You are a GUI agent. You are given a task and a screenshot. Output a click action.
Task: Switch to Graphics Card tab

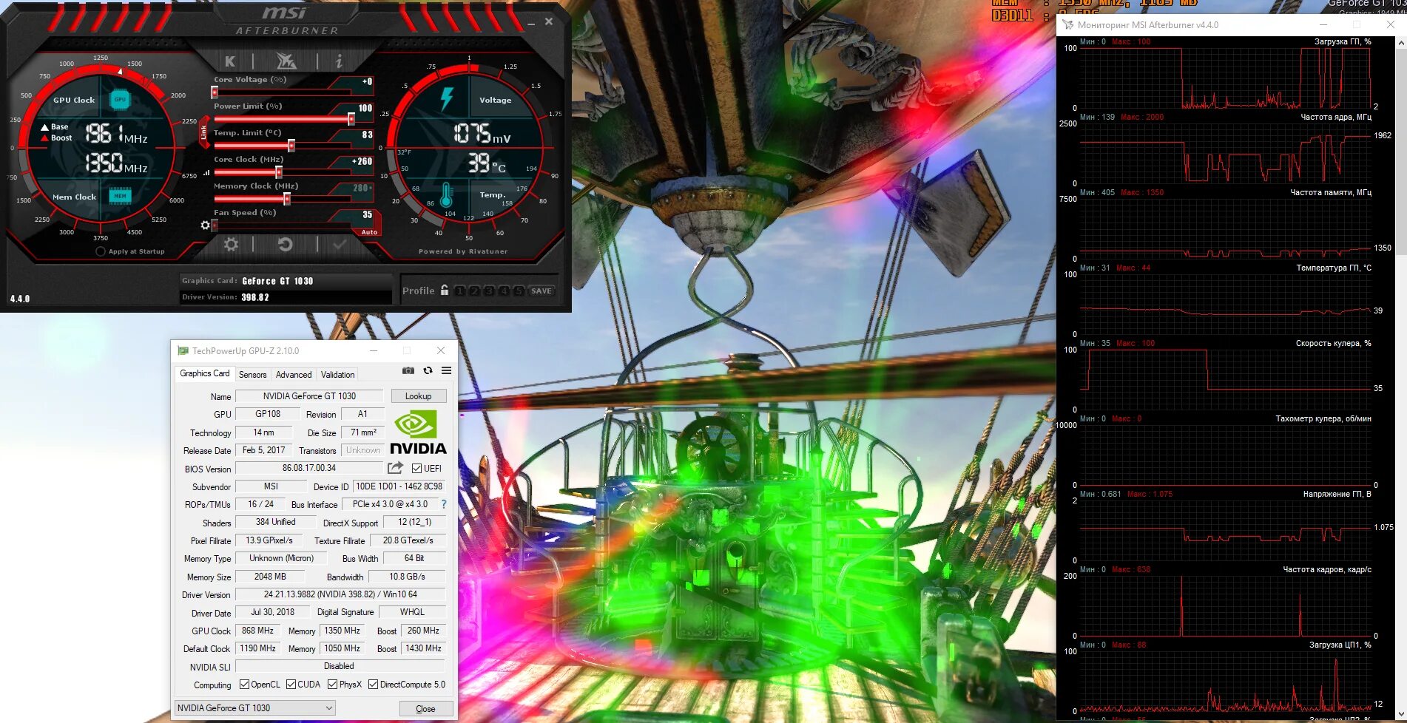205,373
